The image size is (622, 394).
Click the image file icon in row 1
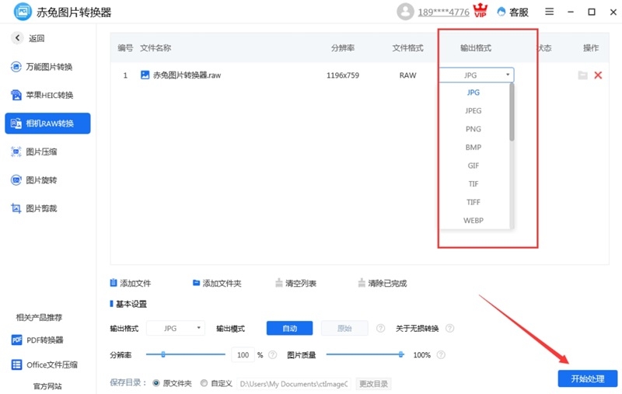coord(145,75)
